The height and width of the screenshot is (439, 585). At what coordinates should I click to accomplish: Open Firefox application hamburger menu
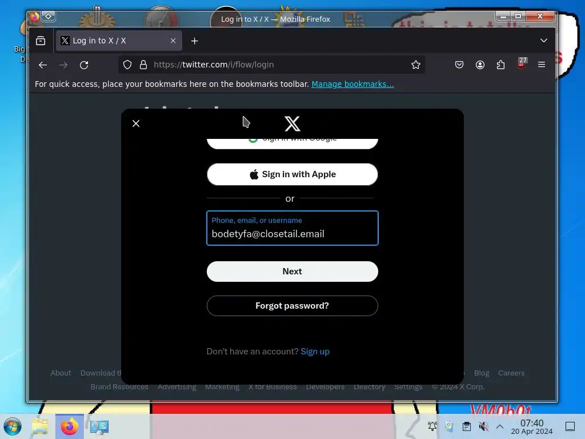pyautogui.click(x=542, y=65)
